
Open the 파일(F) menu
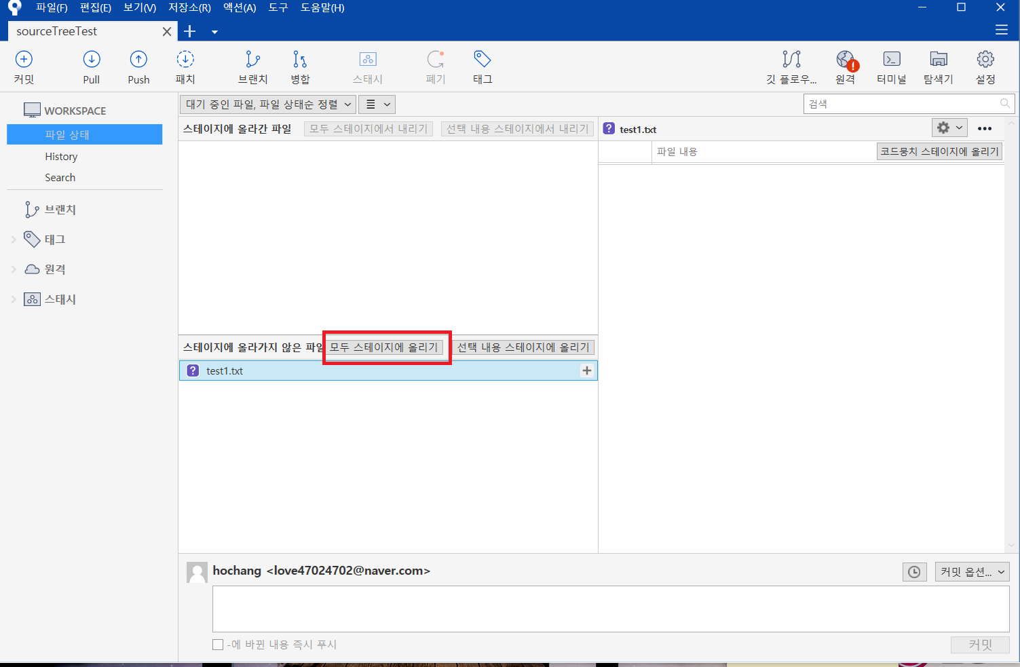52,7
